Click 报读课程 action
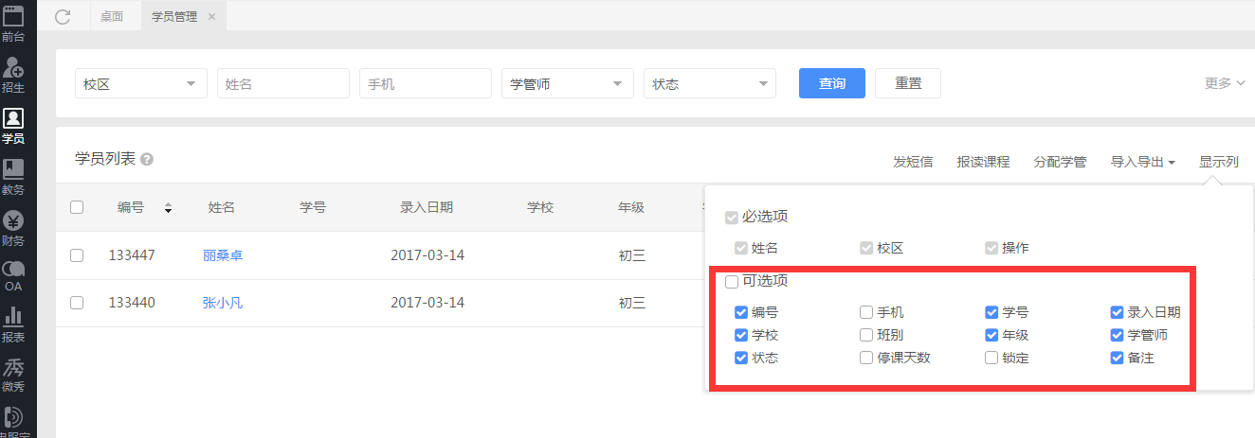This screenshot has height=438, width=1255. (984, 162)
